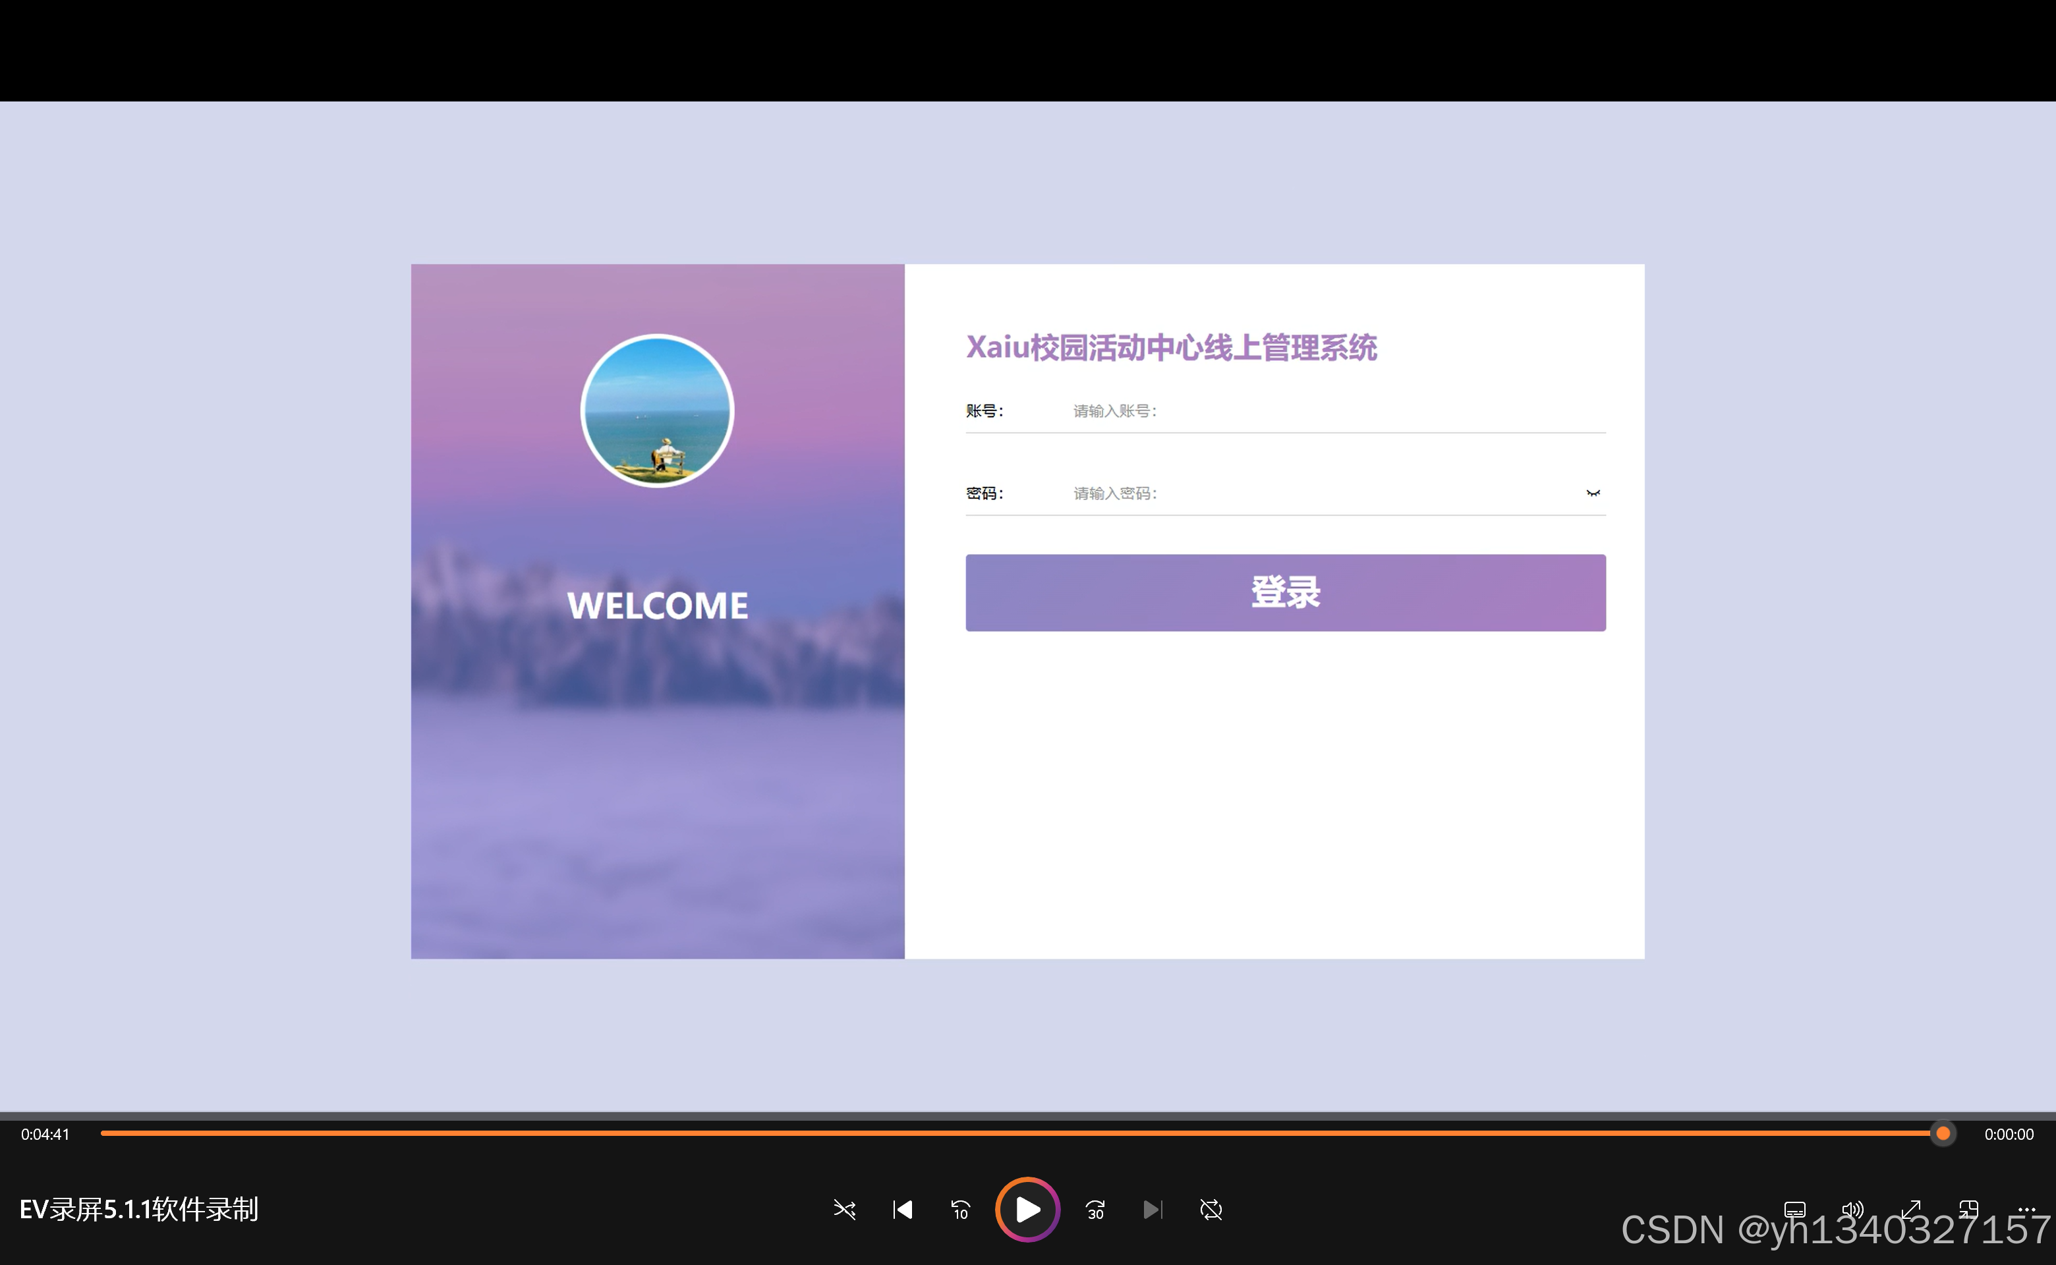The width and height of the screenshot is (2056, 1265).
Task: Click the 账号: label
Action: pos(985,410)
